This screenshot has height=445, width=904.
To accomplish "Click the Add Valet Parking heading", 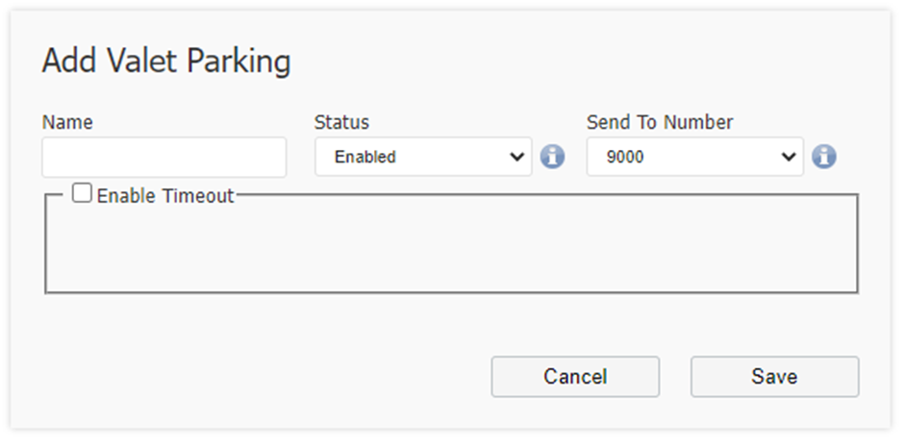I will [166, 61].
